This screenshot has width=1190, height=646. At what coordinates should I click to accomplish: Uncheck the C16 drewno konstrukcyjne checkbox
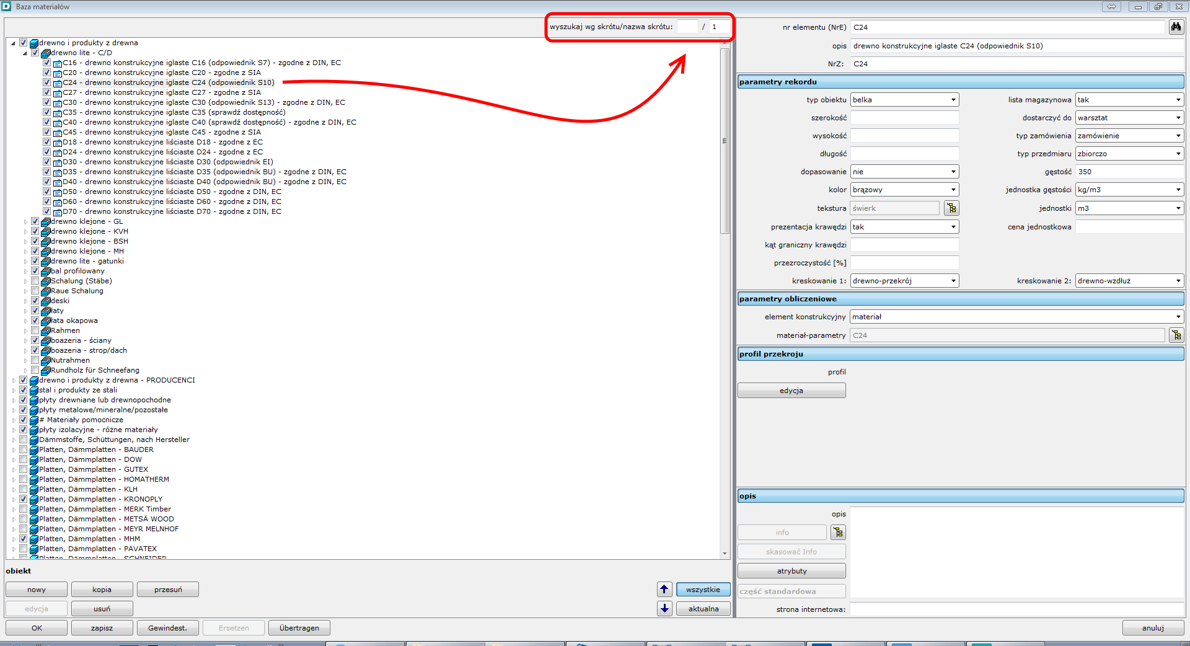(x=47, y=63)
